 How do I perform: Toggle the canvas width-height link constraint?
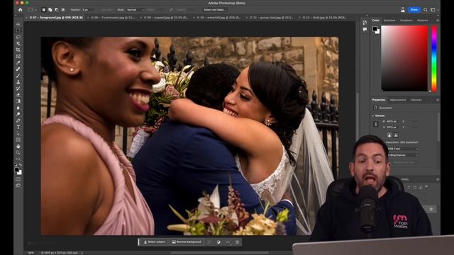click(376, 125)
